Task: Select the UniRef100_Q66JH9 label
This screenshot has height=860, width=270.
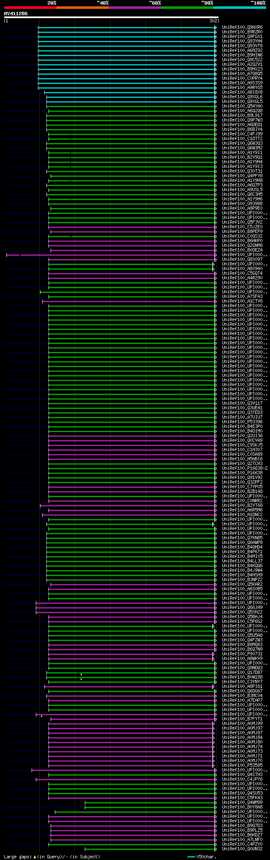Action: 242,607
